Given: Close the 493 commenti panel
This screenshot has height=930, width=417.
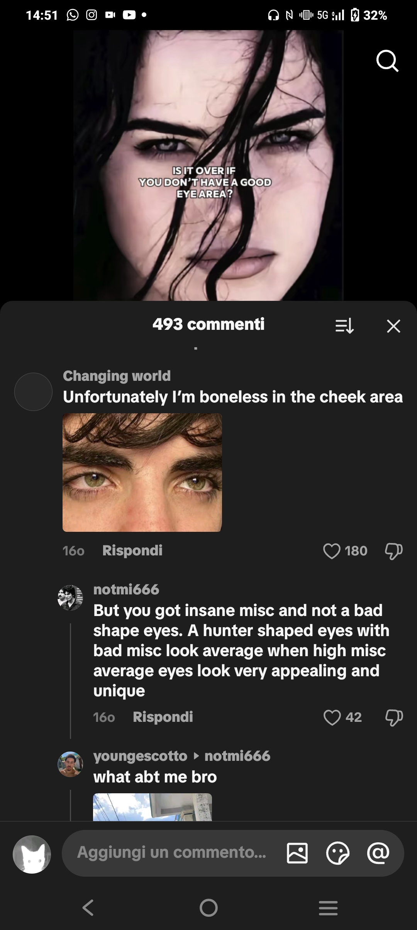Looking at the screenshot, I should 393,326.
